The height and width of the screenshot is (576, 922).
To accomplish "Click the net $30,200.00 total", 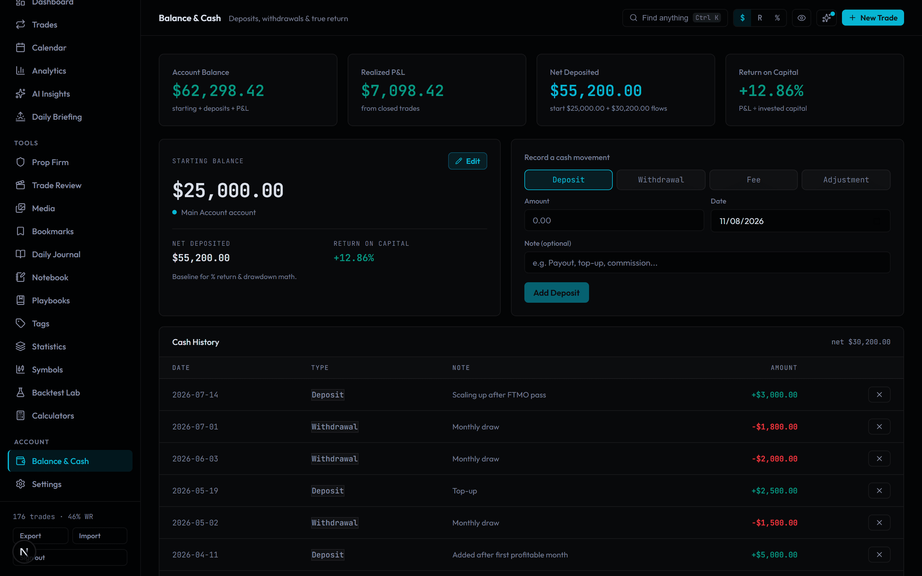I will [861, 342].
